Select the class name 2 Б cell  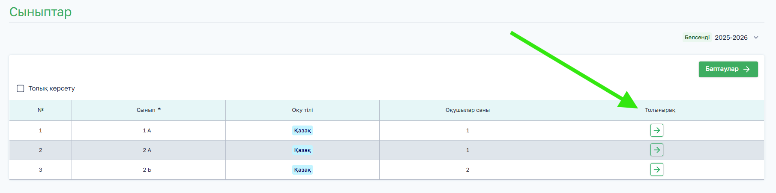[x=147, y=170]
